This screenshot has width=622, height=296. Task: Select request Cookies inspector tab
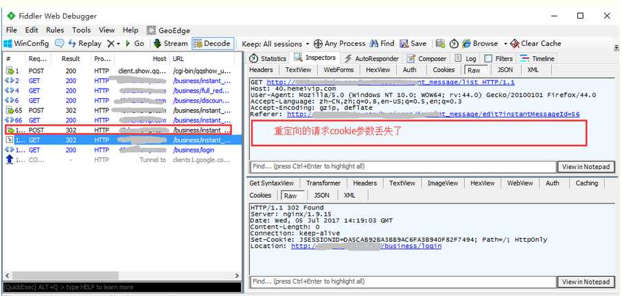[444, 70]
